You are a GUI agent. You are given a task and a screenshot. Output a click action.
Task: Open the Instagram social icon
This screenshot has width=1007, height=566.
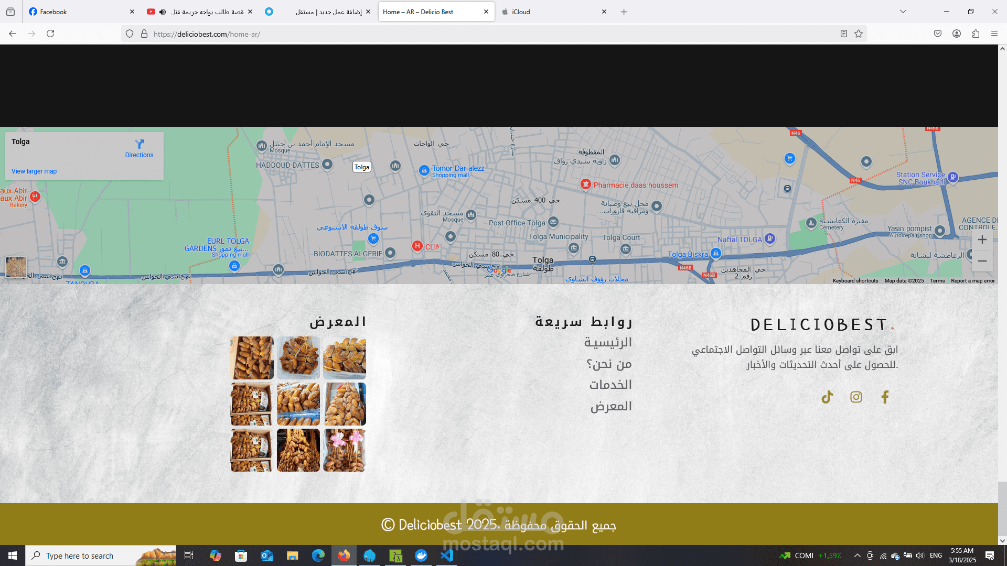point(856,397)
